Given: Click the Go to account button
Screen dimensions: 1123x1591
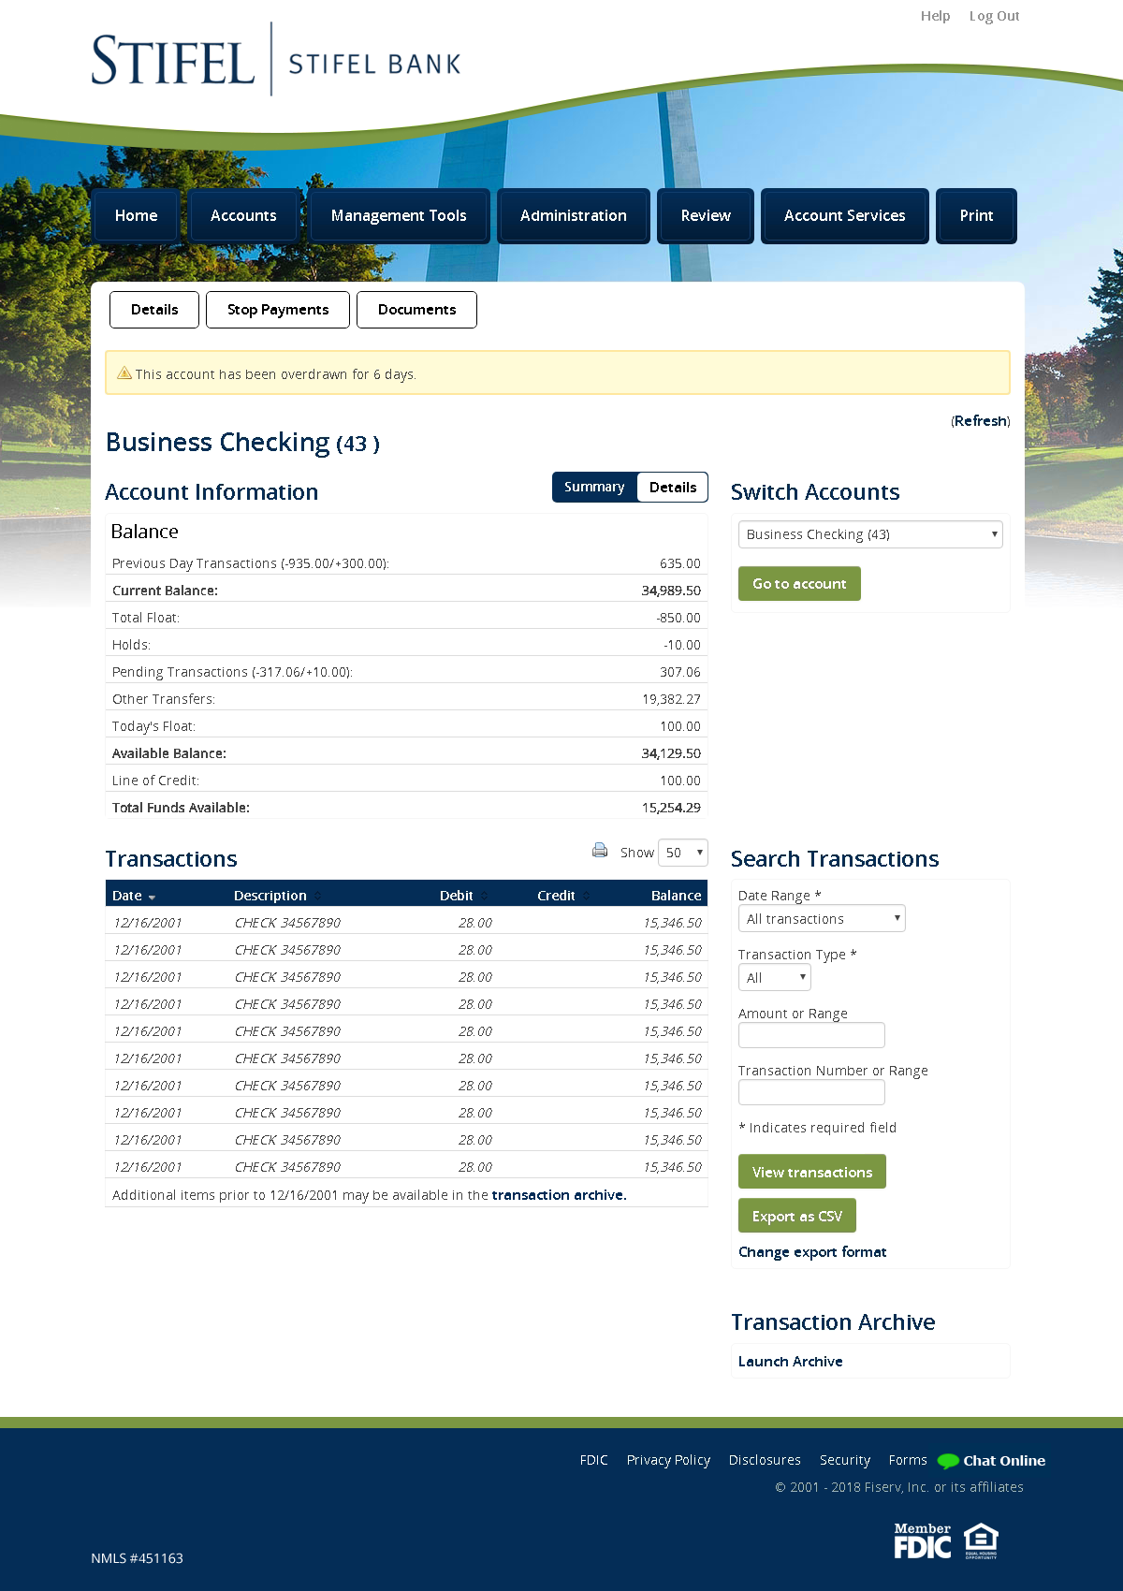Looking at the screenshot, I should [x=799, y=584].
